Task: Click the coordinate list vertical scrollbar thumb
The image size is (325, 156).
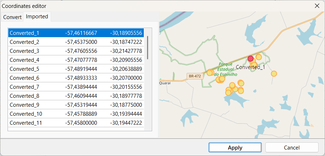Action: 147,48
